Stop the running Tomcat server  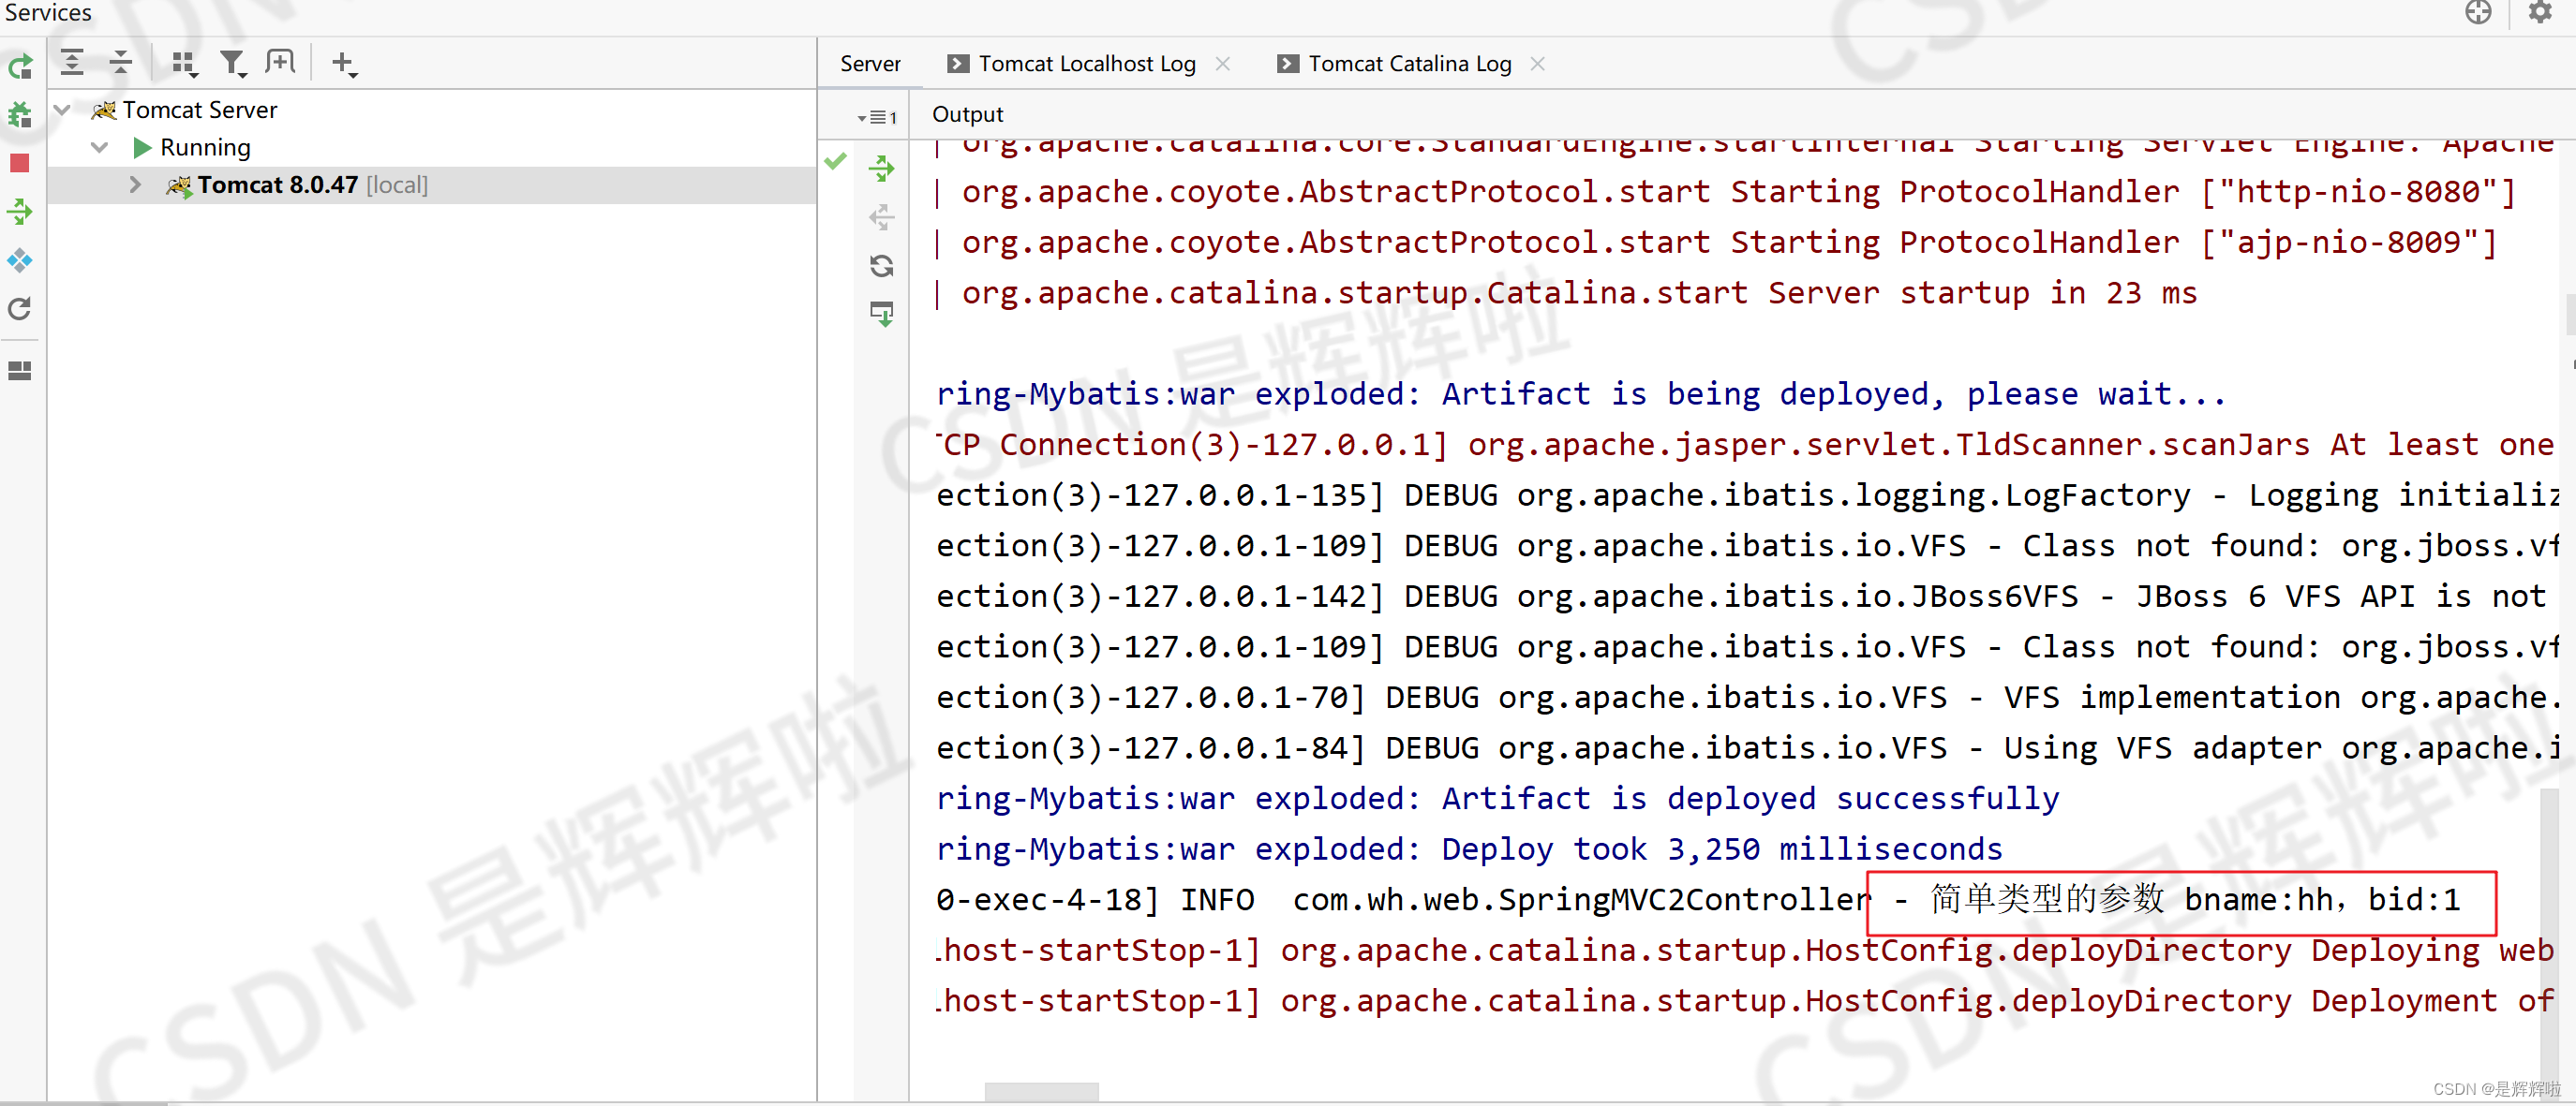(20, 163)
